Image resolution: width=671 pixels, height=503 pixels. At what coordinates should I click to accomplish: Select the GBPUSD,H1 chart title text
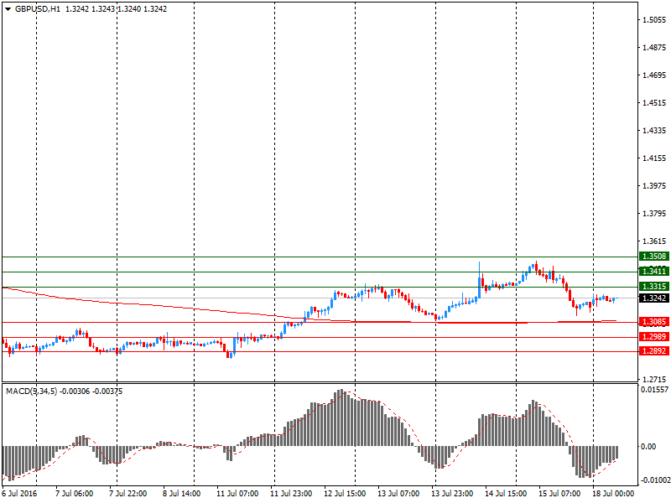click(x=38, y=9)
